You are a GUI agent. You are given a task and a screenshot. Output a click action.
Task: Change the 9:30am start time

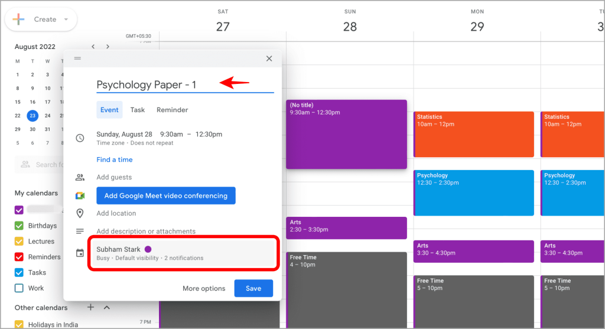click(171, 134)
